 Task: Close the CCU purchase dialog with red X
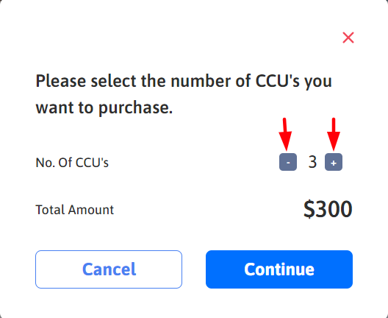(348, 38)
